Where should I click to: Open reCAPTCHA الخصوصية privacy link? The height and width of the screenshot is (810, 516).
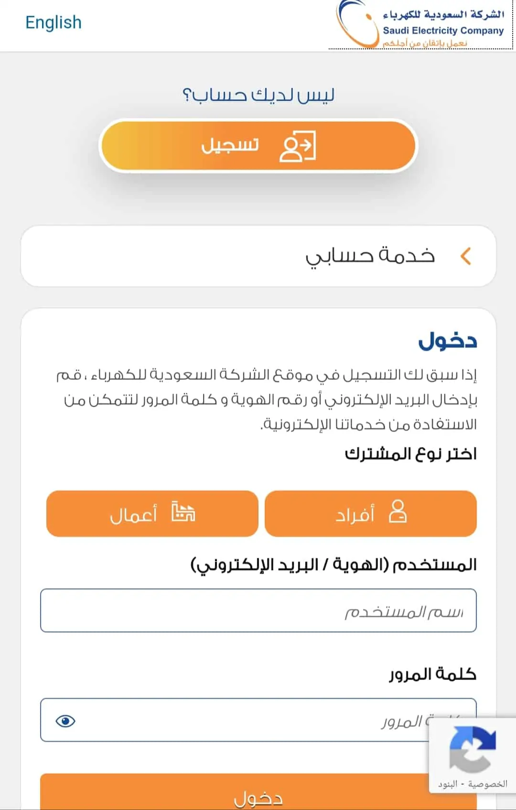(x=488, y=784)
